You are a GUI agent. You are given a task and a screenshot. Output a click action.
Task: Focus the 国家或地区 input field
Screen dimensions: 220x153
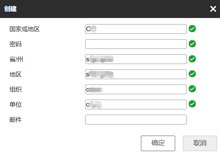136,29
